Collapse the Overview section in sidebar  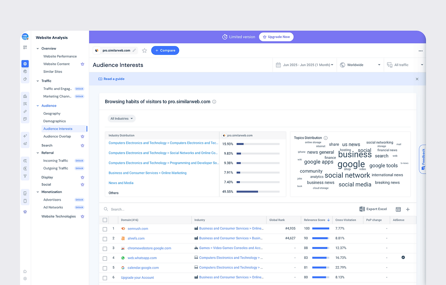[38, 49]
